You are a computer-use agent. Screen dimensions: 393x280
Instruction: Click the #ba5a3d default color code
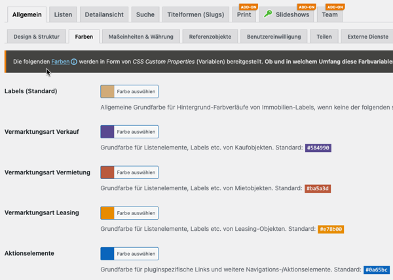(x=318, y=188)
